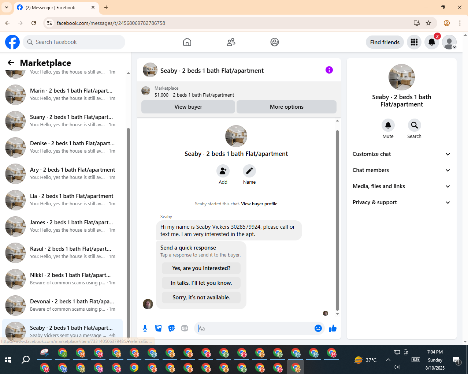Open the $1,000 Marketplace listing link
Viewport: 468px width, 374px height.
[194, 95]
